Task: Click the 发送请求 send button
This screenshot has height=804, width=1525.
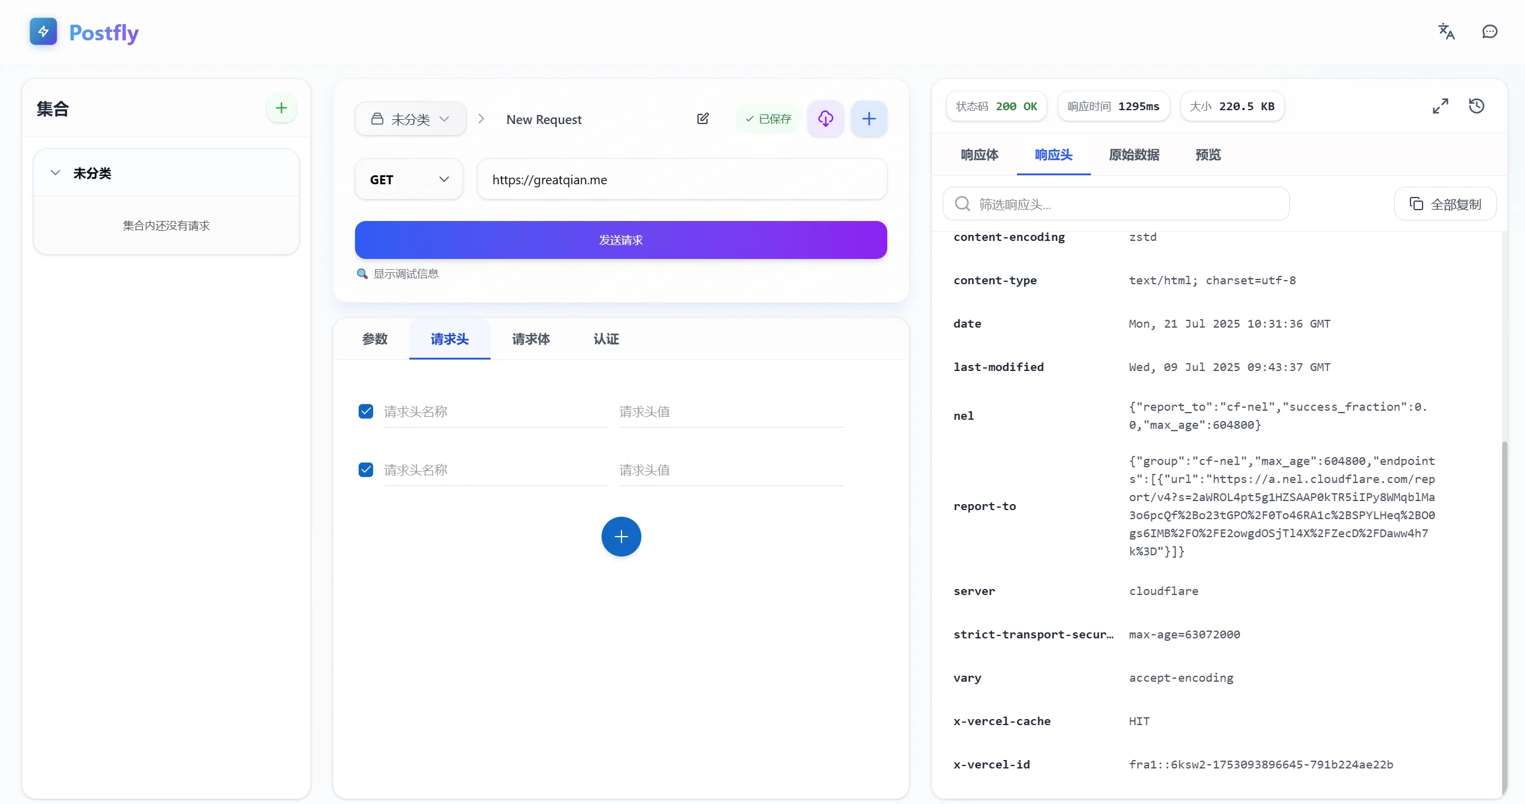Action: 621,240
